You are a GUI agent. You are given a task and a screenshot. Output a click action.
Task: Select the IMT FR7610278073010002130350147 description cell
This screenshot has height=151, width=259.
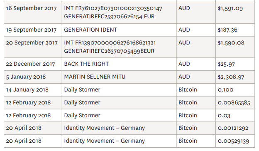click(x=119, y=13)
